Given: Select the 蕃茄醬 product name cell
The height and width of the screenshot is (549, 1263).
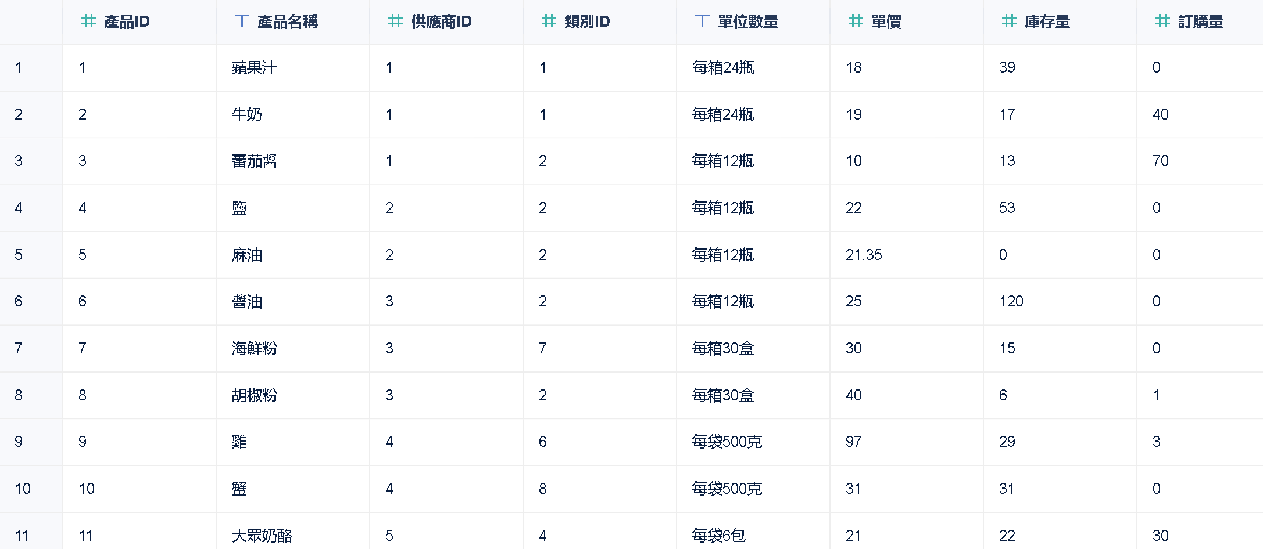Looking at the screenshot, I should pos(255,161).
